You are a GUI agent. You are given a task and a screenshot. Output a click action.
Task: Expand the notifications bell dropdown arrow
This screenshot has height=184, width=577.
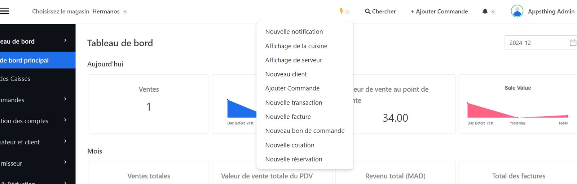(x=493, y=12)
